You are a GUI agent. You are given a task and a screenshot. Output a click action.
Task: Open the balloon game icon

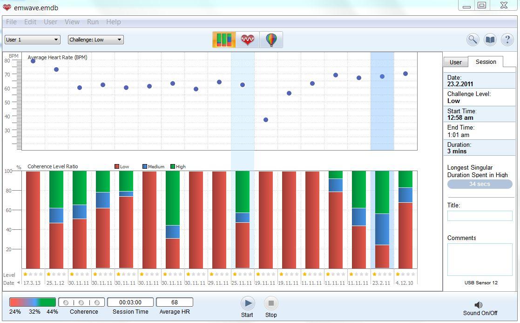pos(271,40)
